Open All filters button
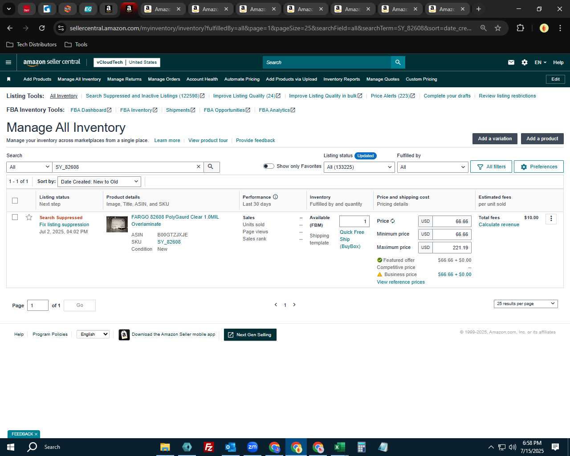570x456 pixels. tap(491, 167)
